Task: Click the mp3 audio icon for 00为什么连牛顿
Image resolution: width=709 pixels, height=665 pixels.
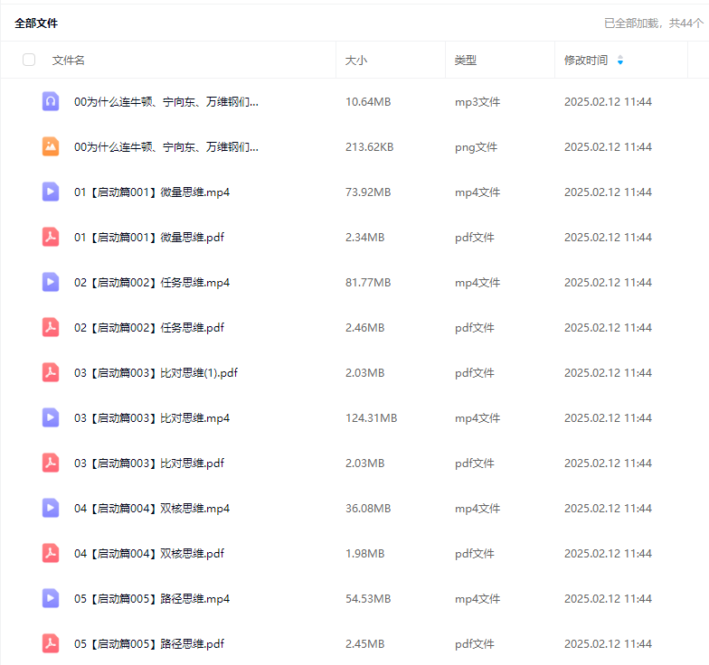Action: (51, 101)
